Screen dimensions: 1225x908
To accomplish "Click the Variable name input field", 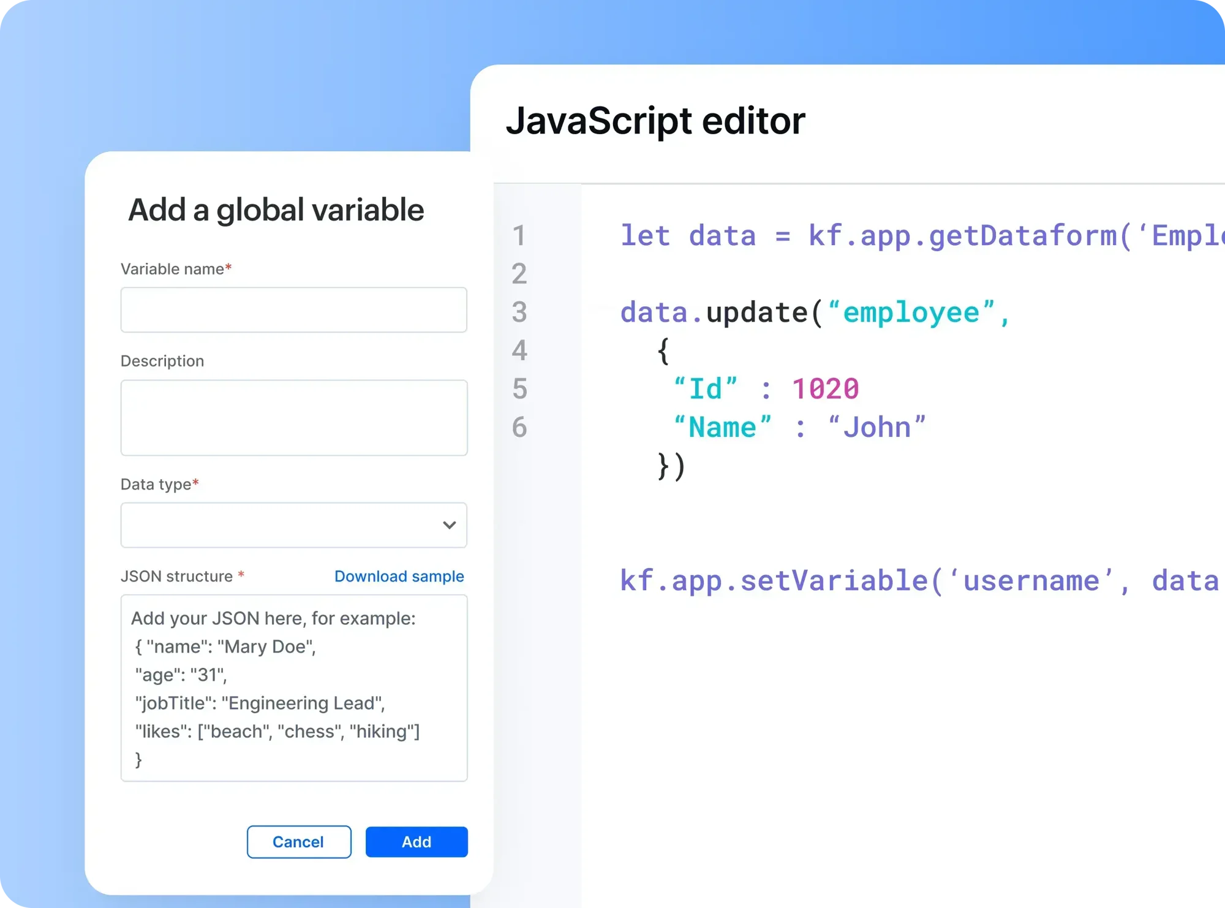I will click(294, 310).
